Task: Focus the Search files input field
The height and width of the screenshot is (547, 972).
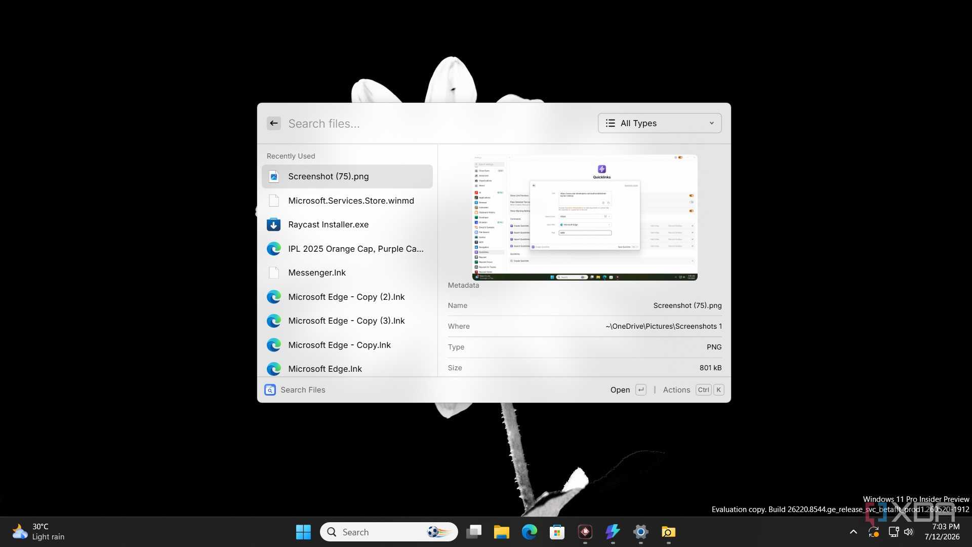Action: (x=438, y=124)
